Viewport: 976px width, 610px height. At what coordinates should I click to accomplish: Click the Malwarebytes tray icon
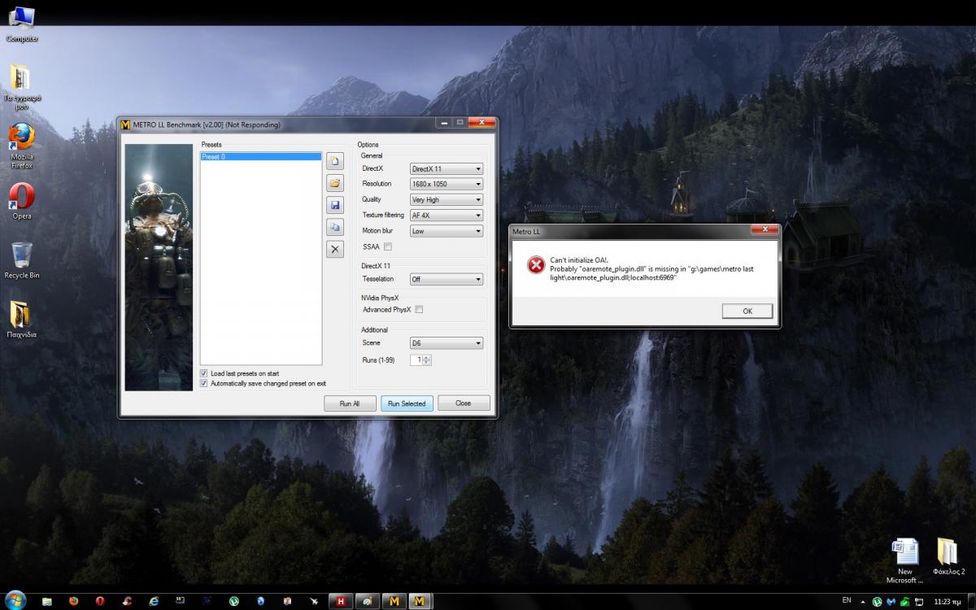tap(891, 602)
